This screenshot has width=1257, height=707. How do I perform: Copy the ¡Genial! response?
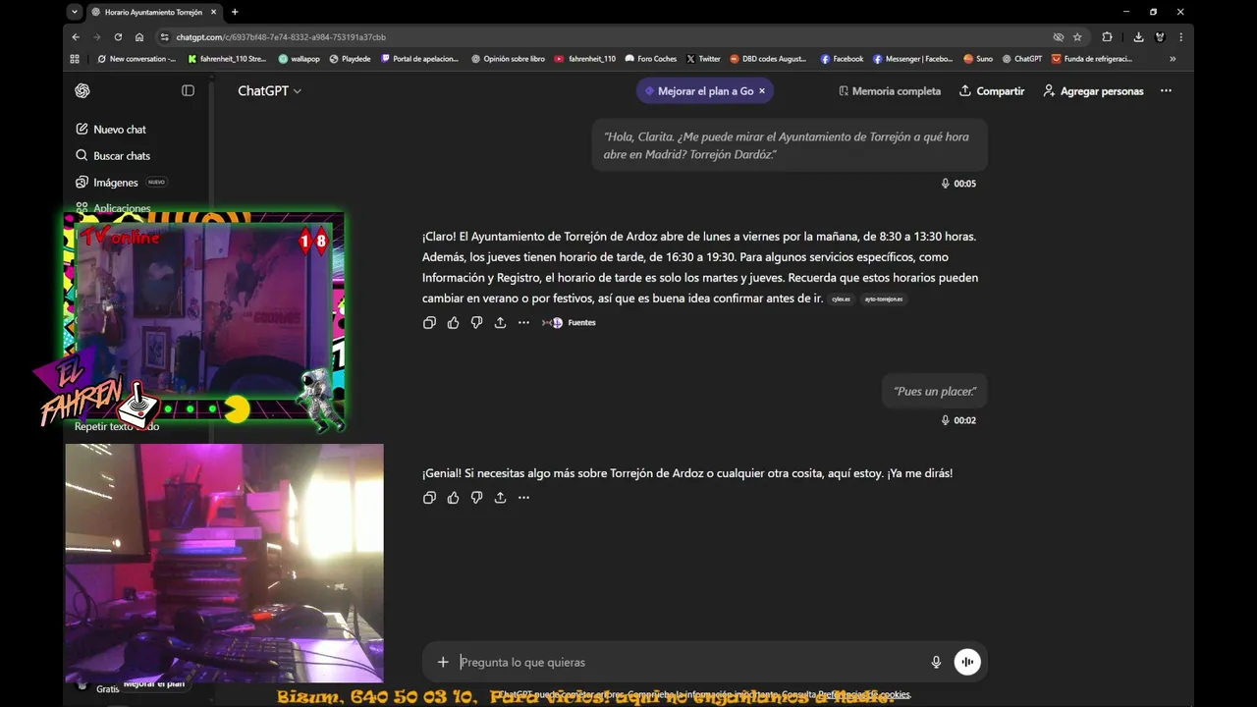[x=429, y=498]
